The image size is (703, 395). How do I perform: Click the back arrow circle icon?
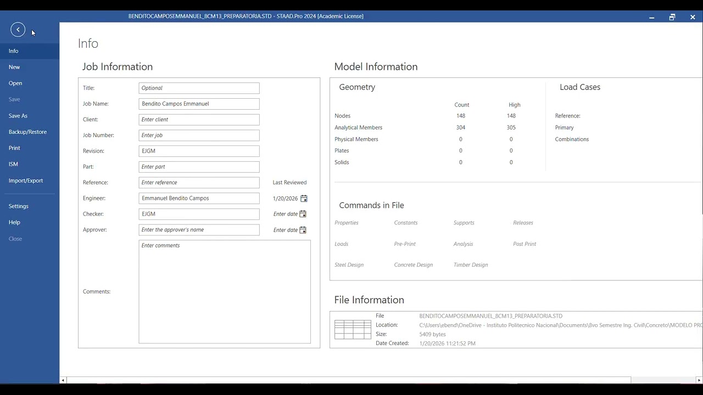click(x=18, y=30)
